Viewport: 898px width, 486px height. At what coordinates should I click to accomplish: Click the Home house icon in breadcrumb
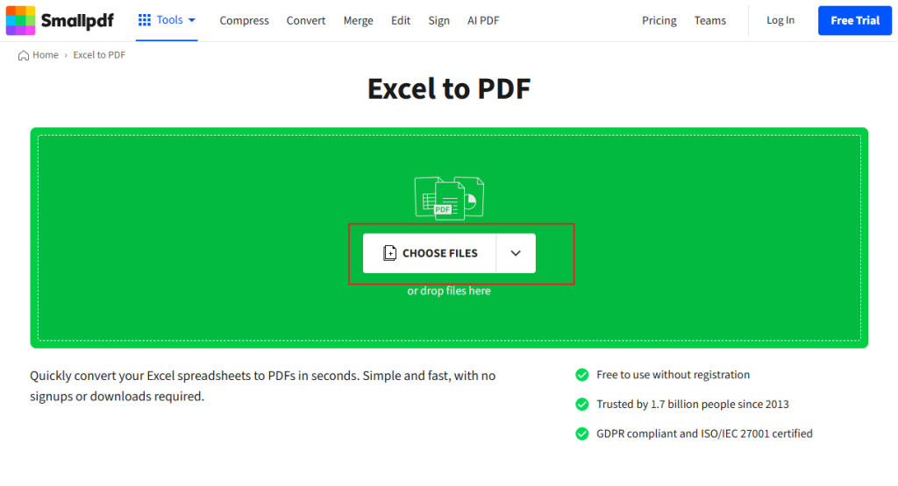pyautogui.click(x=24, y=55)
